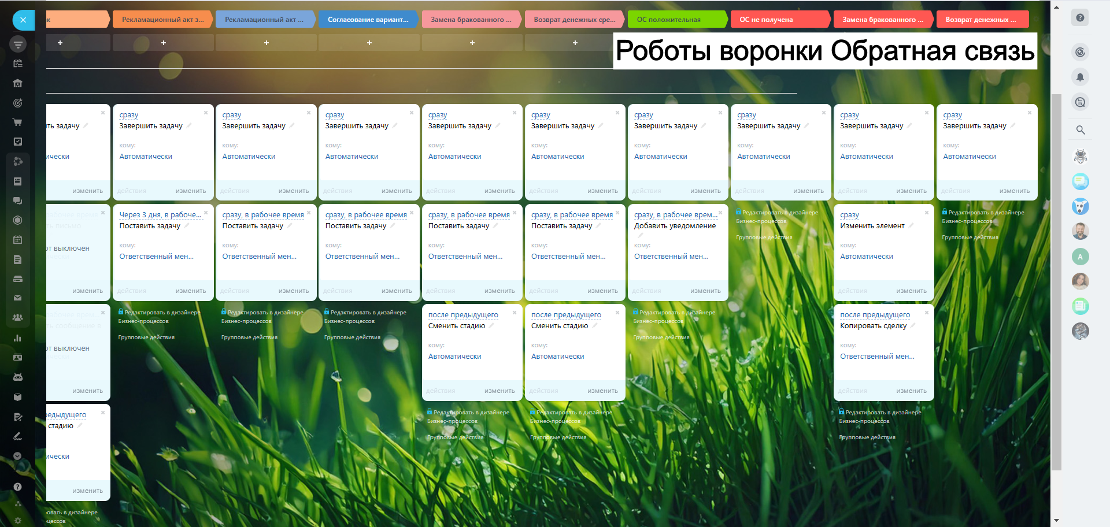1110x527 pixels.
Task: Open 'Редактировать в дизайнере' under ОС не получена column
Action: coord(779,213)
